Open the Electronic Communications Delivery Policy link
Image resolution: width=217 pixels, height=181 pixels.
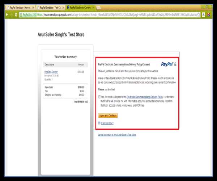click(144, 97)
